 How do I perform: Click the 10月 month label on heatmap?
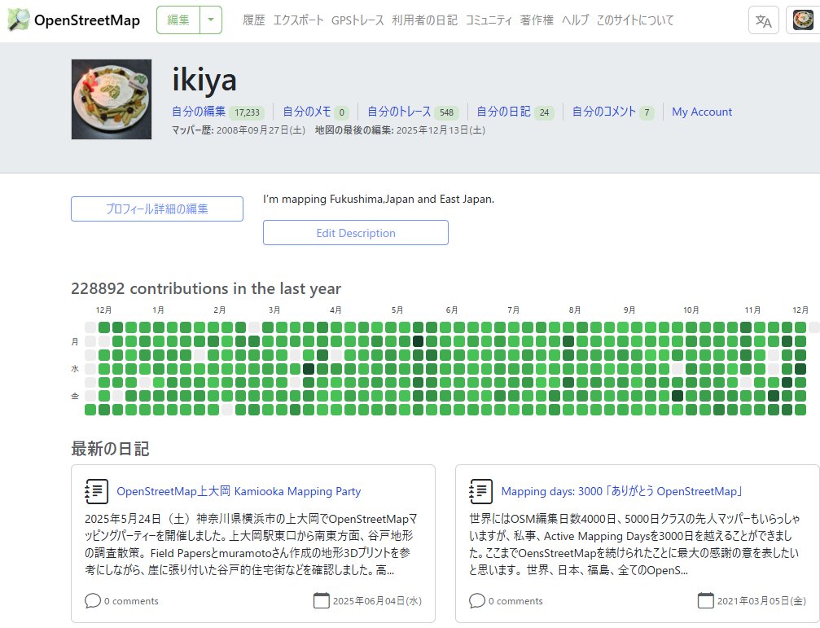point(691,310)
